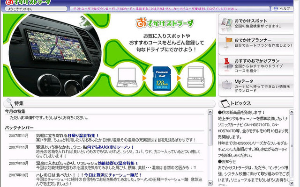Click the pink guest user notice text

point(155,9)
